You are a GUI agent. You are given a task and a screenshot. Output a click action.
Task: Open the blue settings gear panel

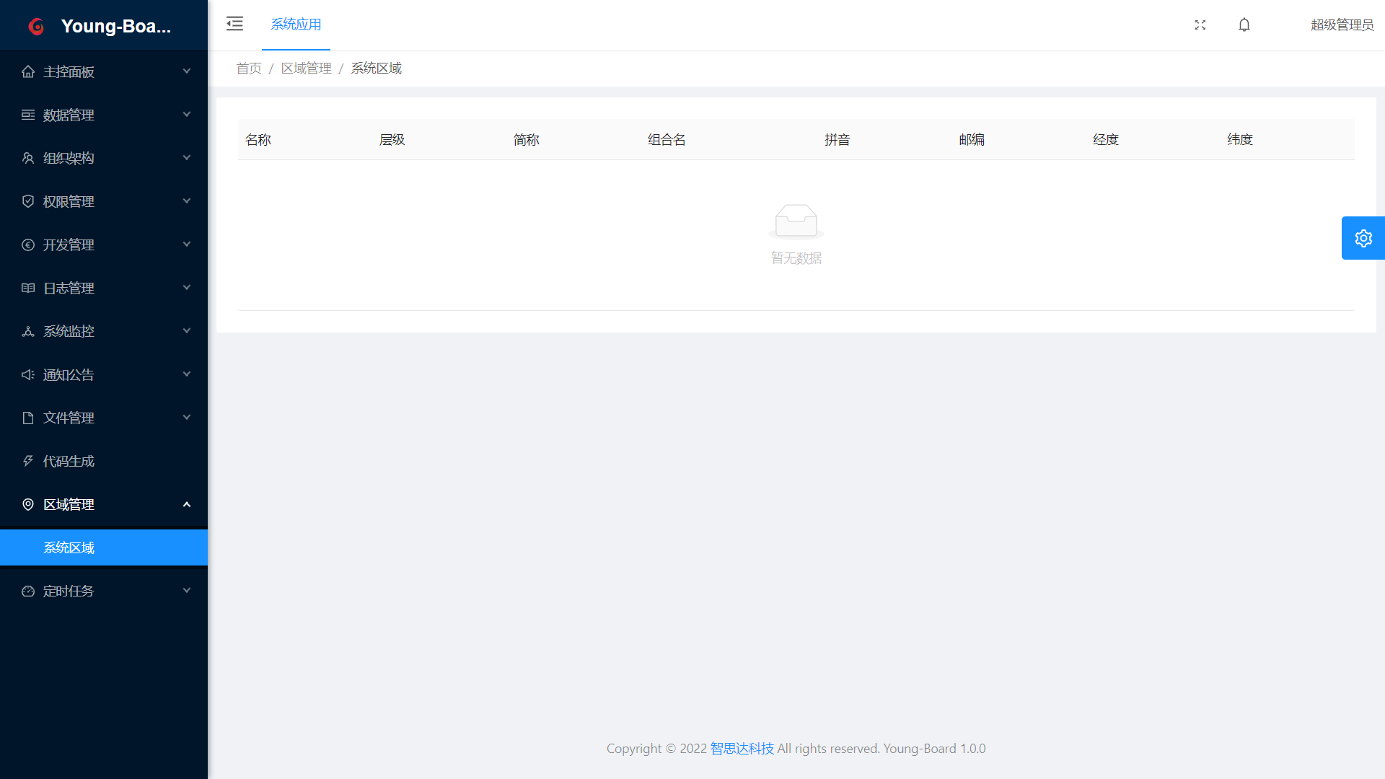pos(1363,238)
